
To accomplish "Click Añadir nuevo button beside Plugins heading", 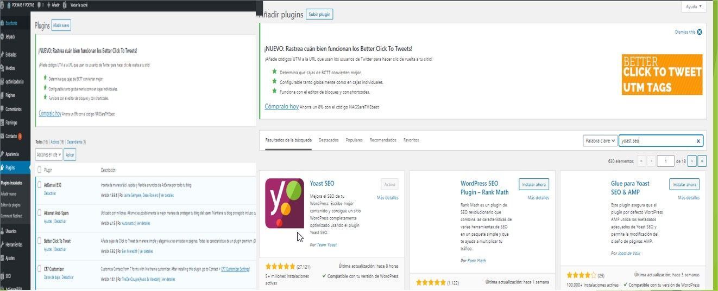I will (x=61, y=25).
